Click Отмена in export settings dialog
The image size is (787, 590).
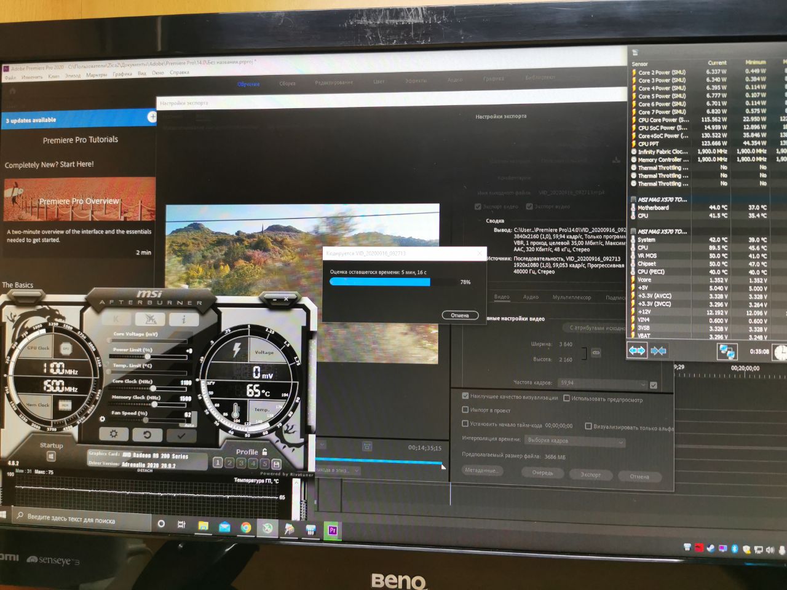pyautogui.click(x=639, y=476)
